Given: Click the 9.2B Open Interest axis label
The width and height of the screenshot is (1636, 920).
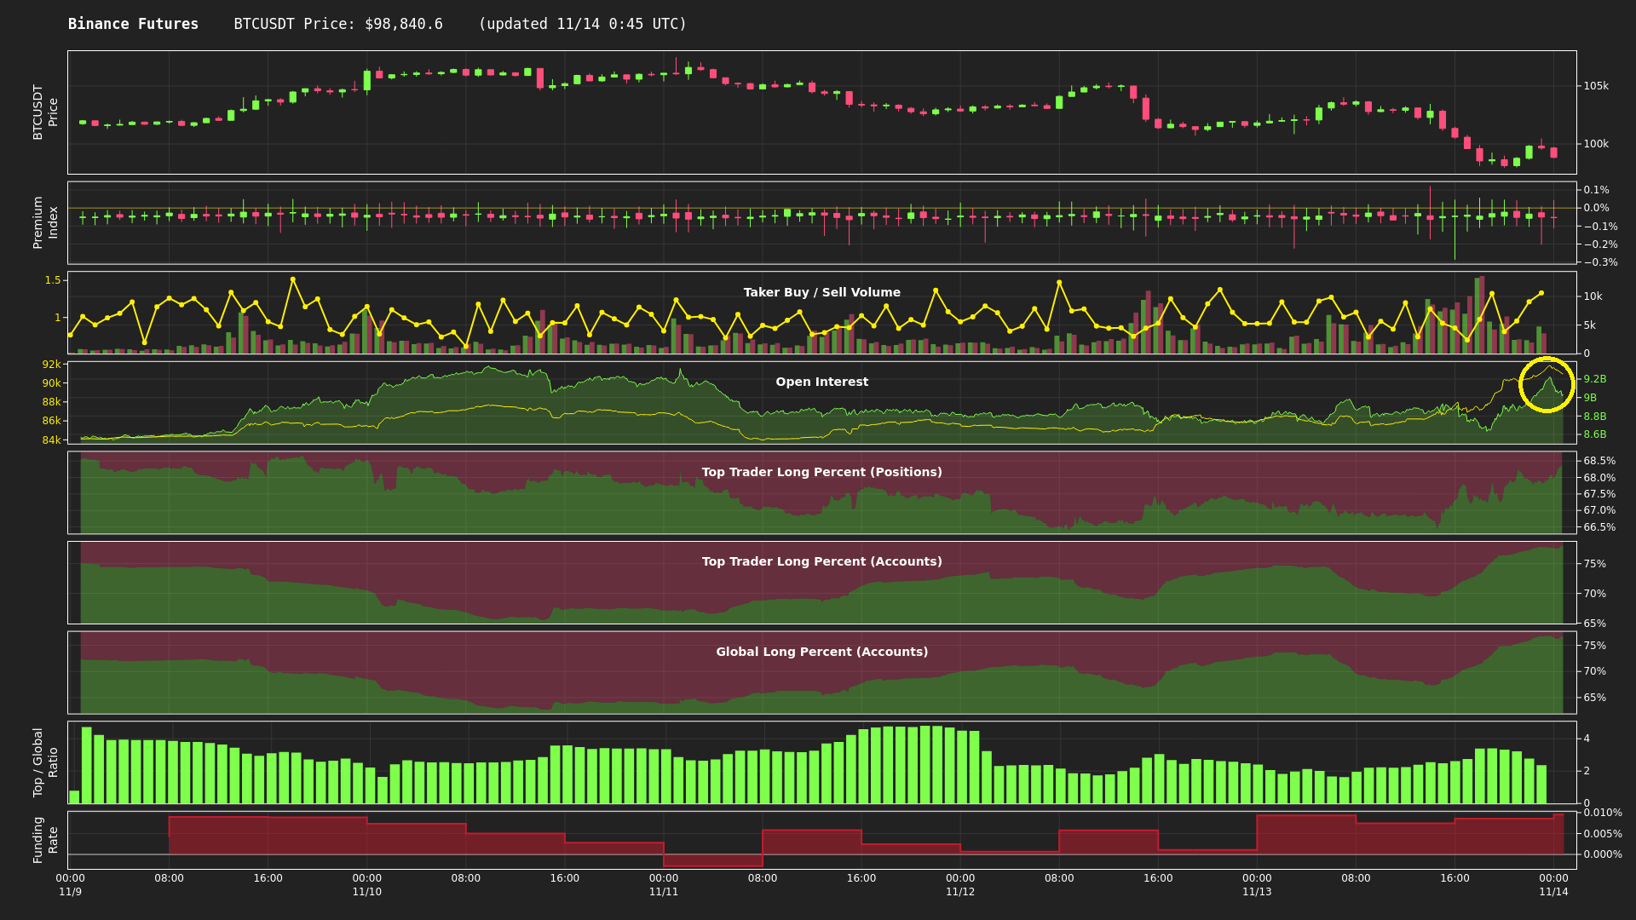Looking at the screenshot, I should (1594, 379).
